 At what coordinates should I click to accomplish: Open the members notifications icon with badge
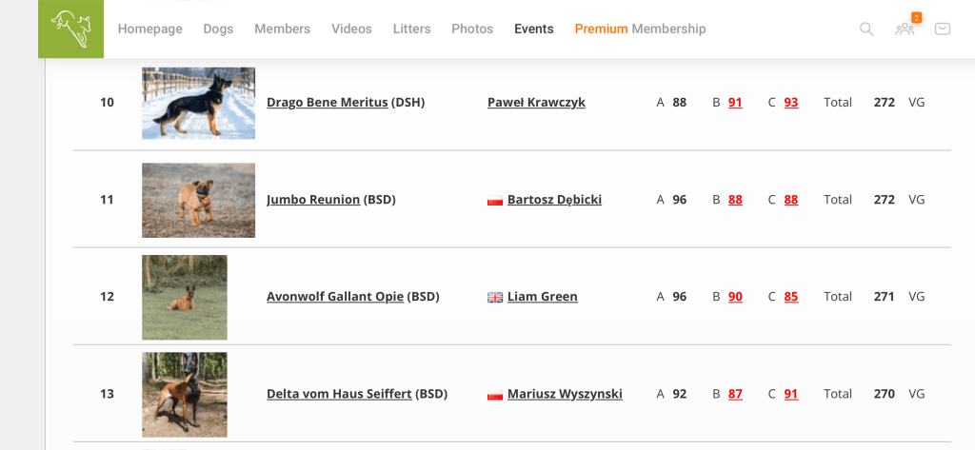point(905,29)
